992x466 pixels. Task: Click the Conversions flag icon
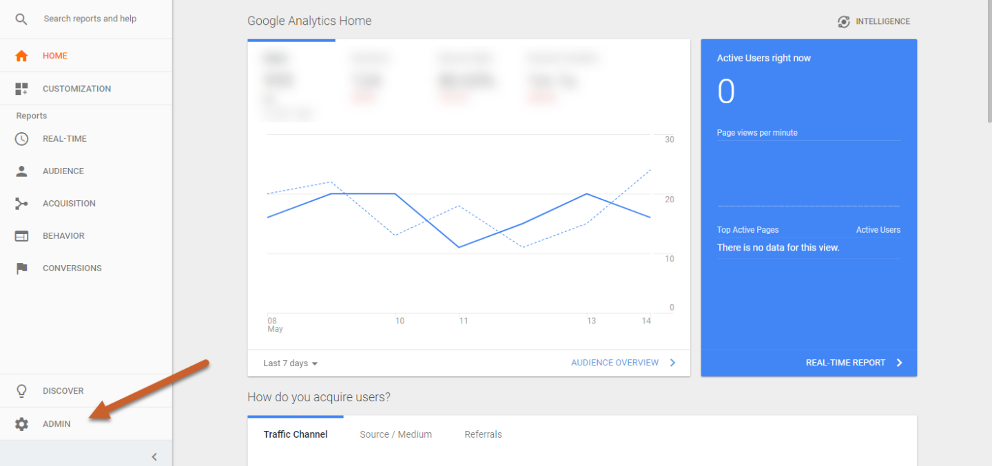[x=21, y=268]
